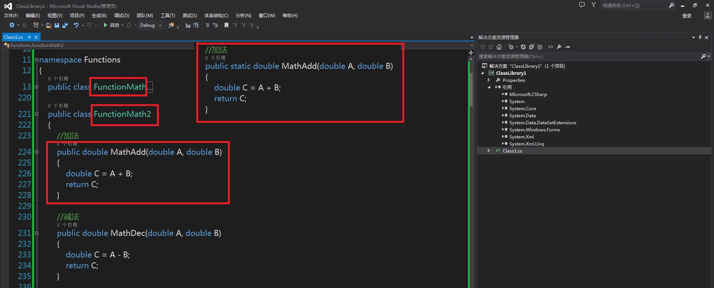Viewport: 714px width, 288px height.
Task: Expand the Properties node in Solution Explorer
Action: [x=489, y=80]
